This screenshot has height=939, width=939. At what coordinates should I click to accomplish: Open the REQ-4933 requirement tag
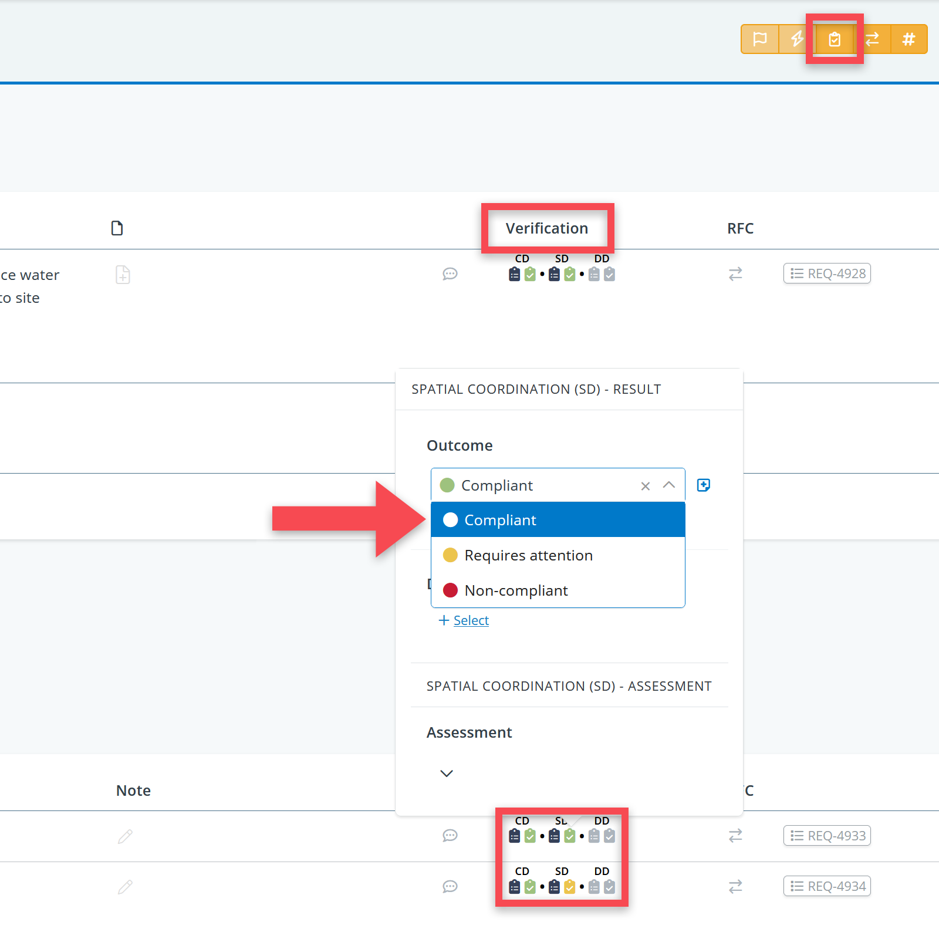[x=827, y=836]
